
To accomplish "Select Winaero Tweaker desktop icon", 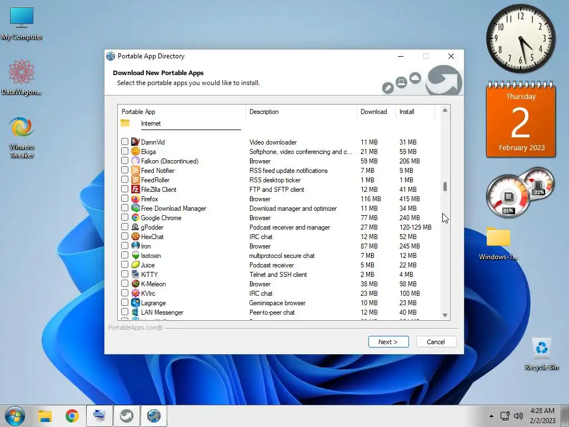I will 22,137.
